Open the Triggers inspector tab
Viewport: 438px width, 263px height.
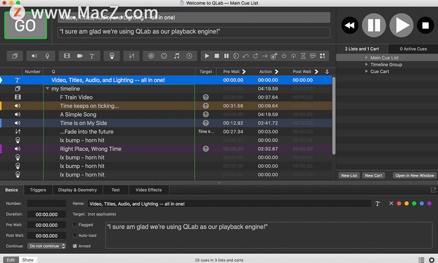pos(38,190)
